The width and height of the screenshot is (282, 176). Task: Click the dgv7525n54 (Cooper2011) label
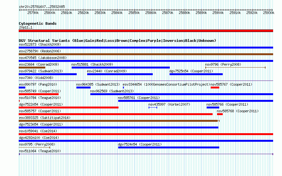191,71
